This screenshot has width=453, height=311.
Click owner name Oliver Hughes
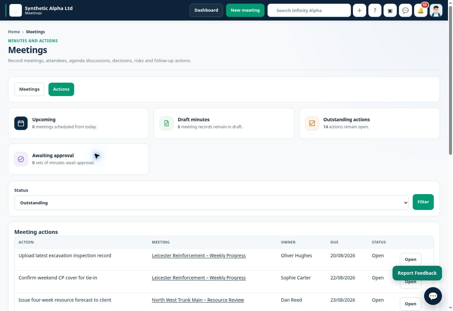click(296, 256)
